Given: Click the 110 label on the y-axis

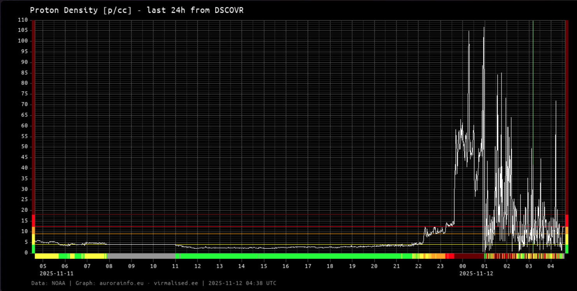Looking at the screenshot, I should [23, 20].
